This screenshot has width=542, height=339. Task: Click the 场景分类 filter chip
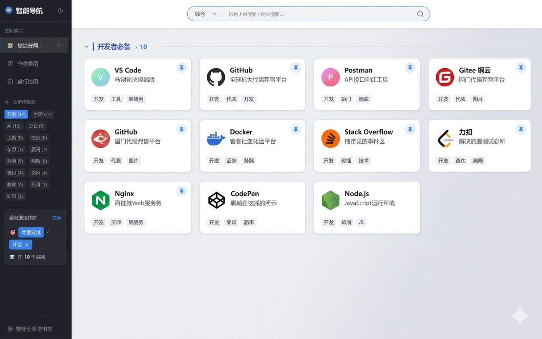click(x=31, y=232)
